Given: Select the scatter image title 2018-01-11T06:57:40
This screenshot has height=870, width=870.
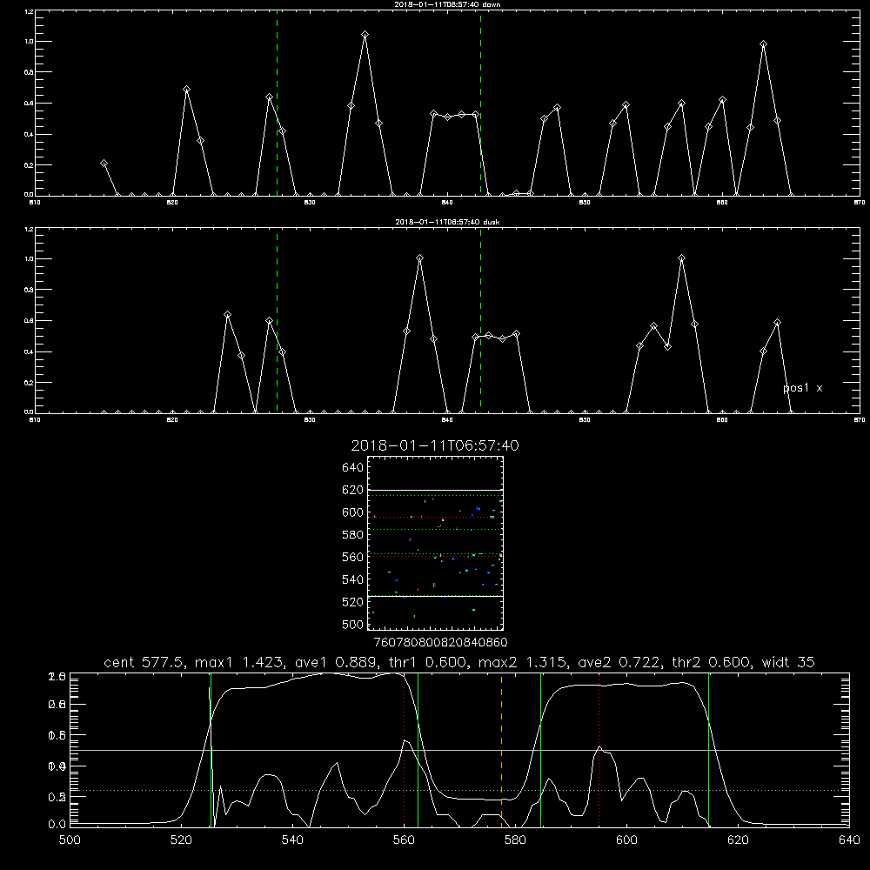Looking at the screenshot, I should click(435, 445).
